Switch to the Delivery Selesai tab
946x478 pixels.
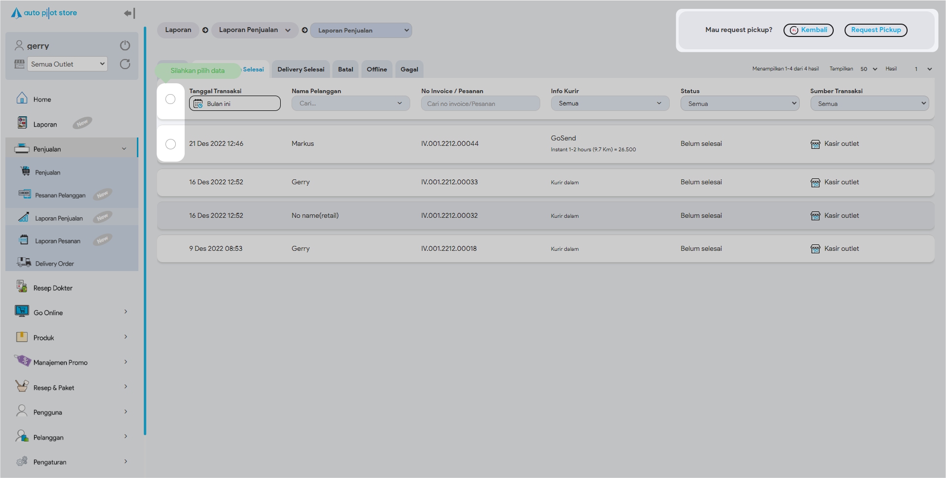300,69
